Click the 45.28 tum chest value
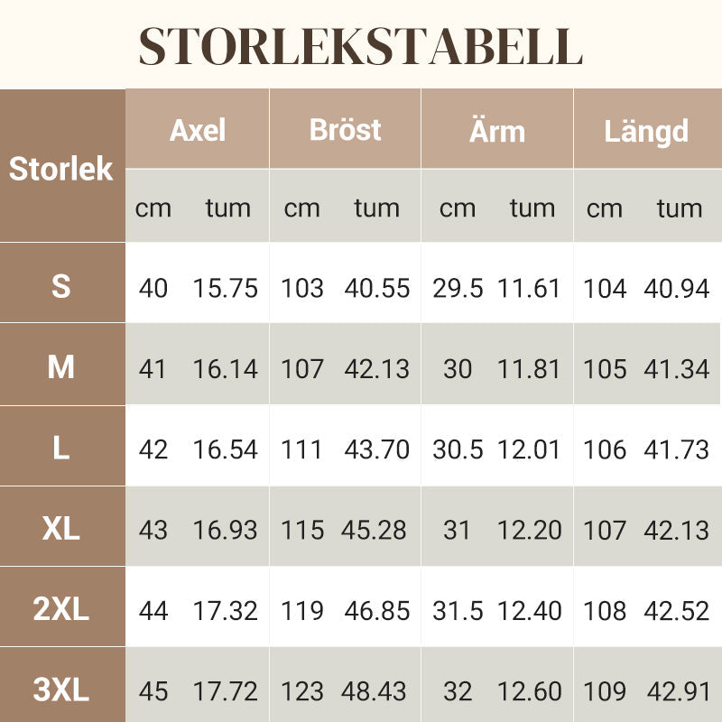This screenshot has width=722, height=722. pyautogui.click(x=374, y=530)
